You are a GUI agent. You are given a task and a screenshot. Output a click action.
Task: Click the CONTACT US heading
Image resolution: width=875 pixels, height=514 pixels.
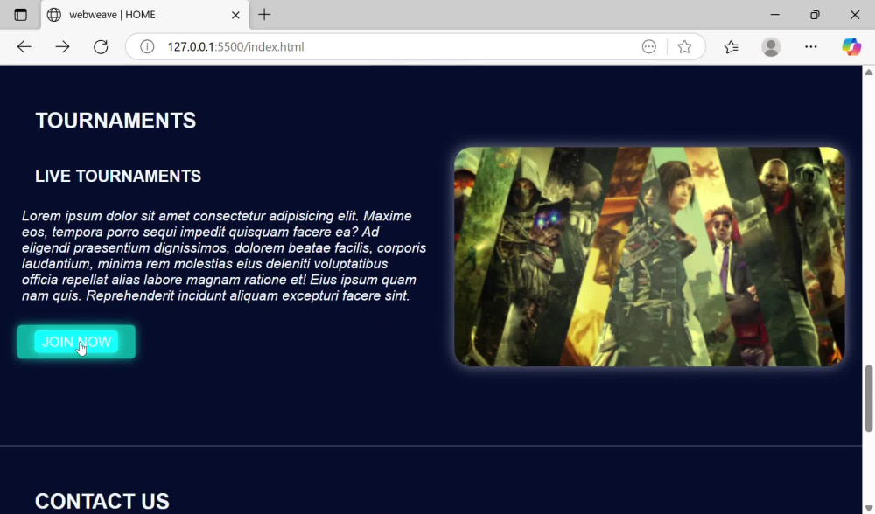point(102,501)
